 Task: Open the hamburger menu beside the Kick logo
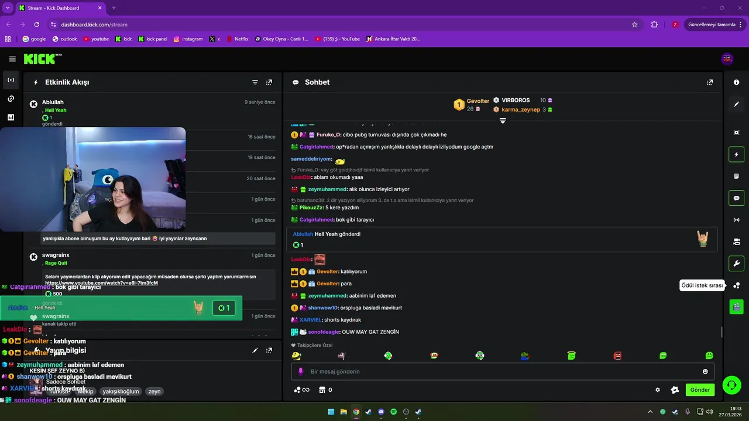[x=12, y=59]
